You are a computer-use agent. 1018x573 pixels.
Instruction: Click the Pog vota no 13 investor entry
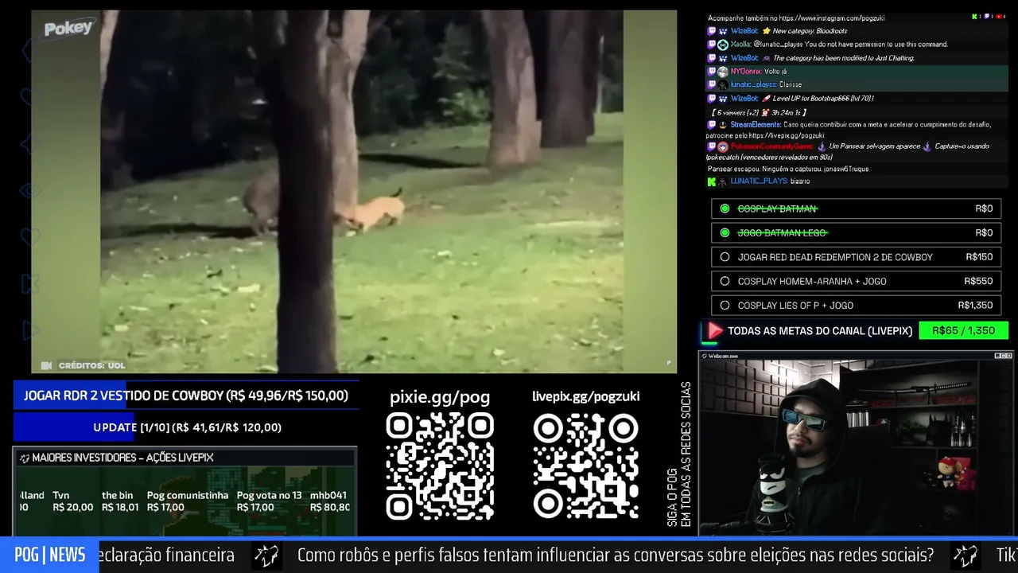(270, 501)
